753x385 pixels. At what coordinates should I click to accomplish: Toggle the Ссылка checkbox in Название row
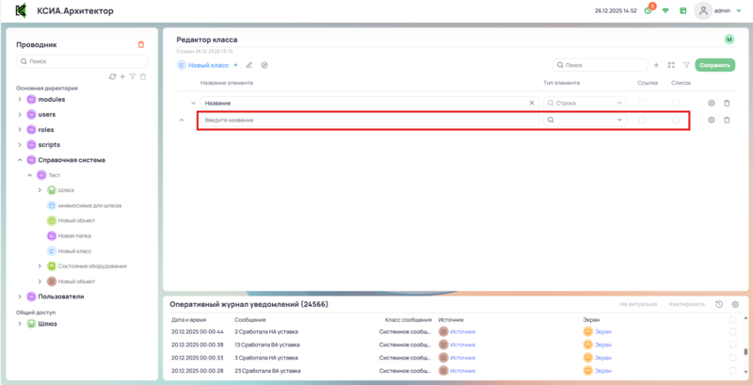tap(643, 103)
